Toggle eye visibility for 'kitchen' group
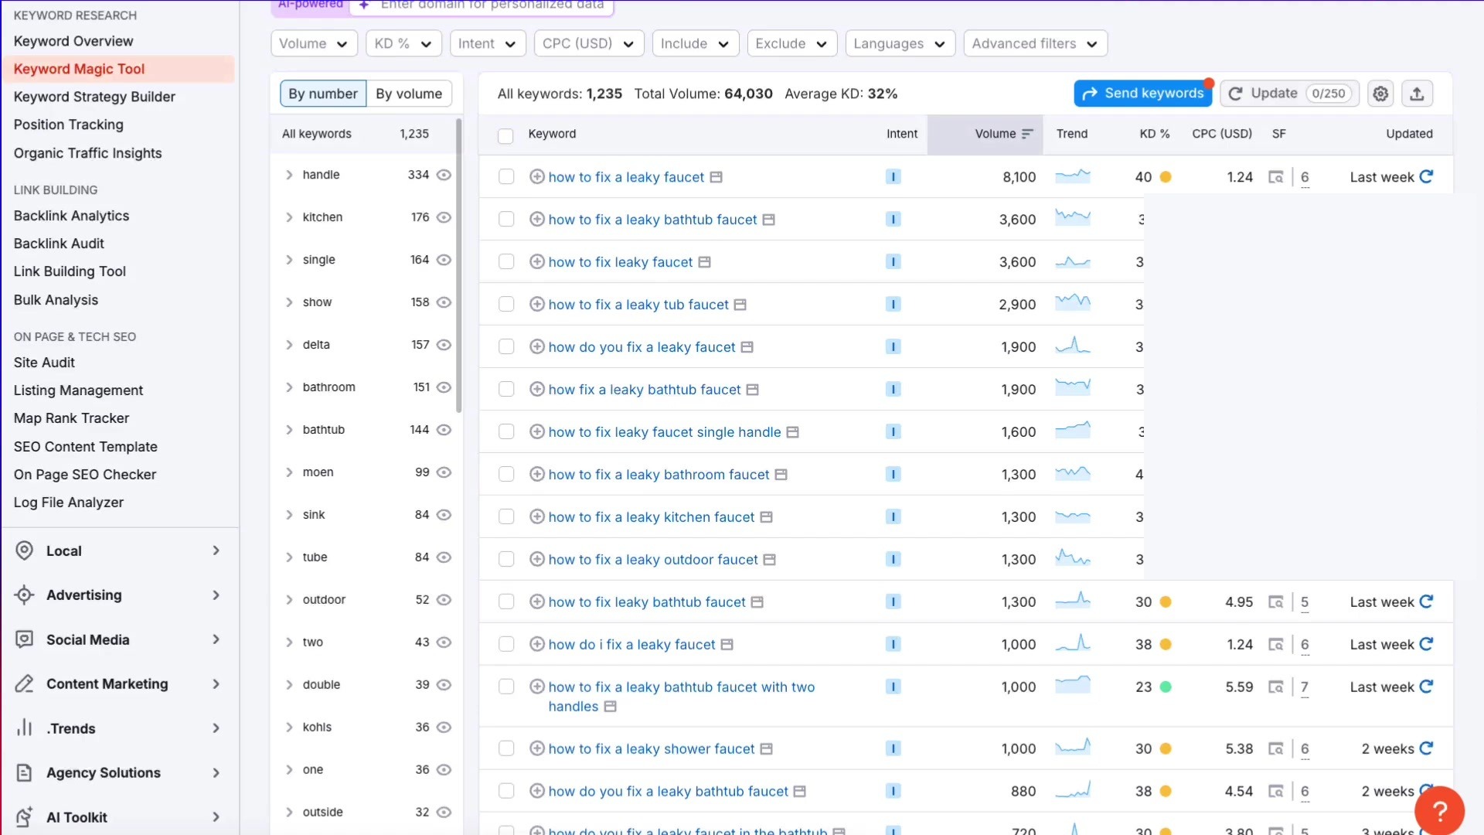 pos(444,217)
